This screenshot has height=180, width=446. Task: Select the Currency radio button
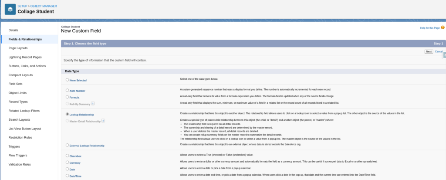(x=67, y=162)
